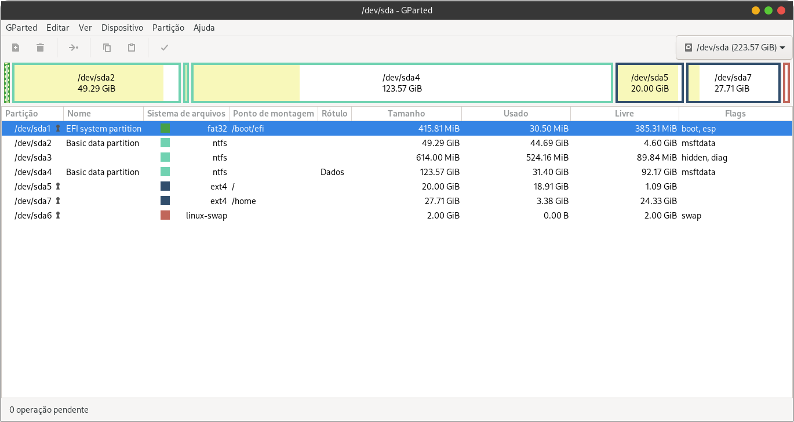Image resolution: width=794 pixels, height=422 pixels.
Task: Select the red swap block in disk map
Action: 786,83
